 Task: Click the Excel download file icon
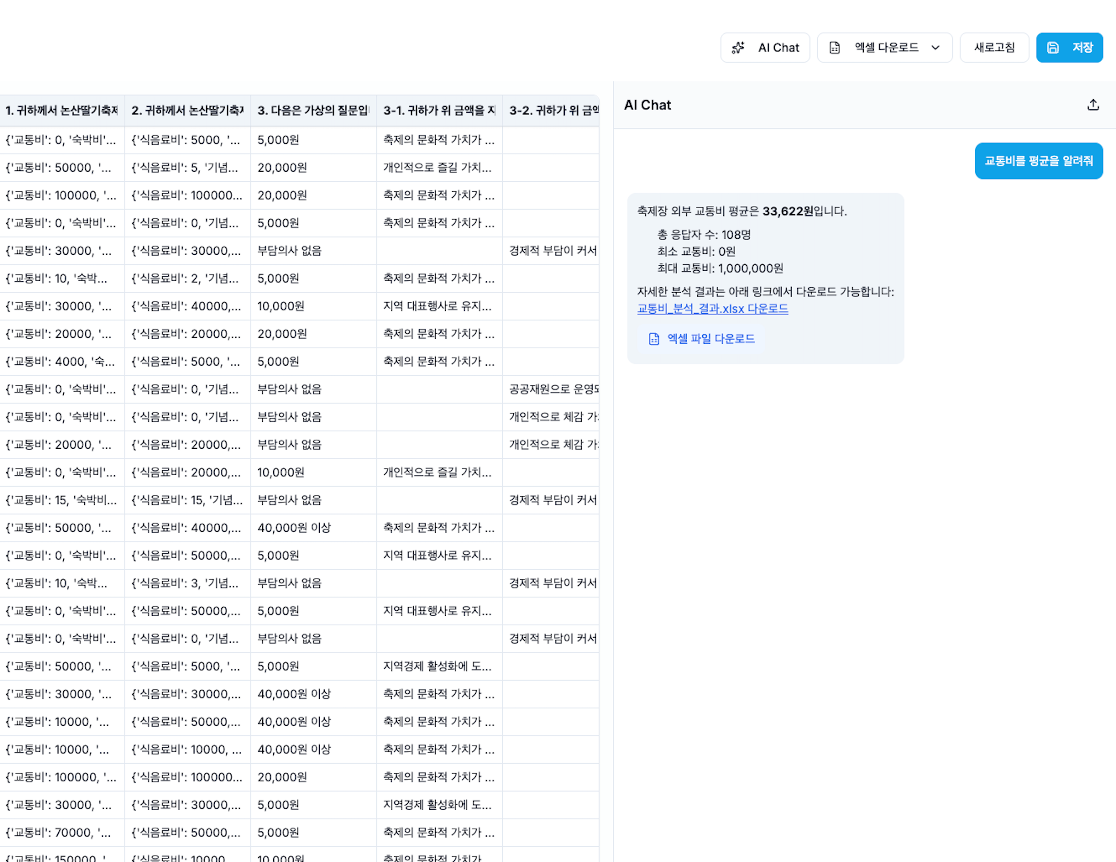click(x=834, y=48)
